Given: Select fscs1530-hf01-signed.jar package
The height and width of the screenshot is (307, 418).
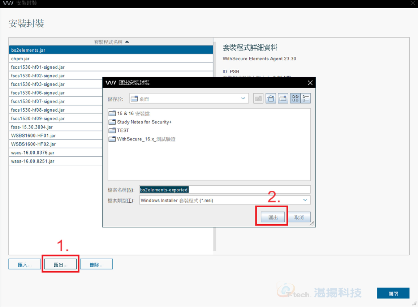Looking at the screenshot, I should coord(111,67).
